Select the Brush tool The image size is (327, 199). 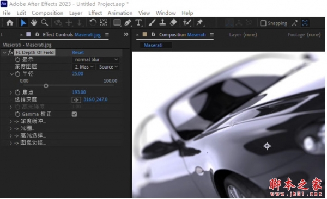coord(152,22)
